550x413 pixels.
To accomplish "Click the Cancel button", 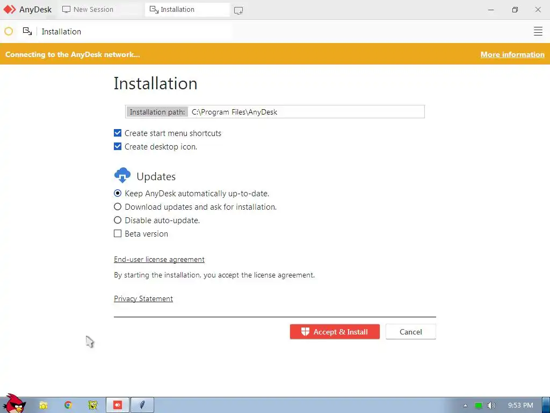I will (x=411, y=332).
